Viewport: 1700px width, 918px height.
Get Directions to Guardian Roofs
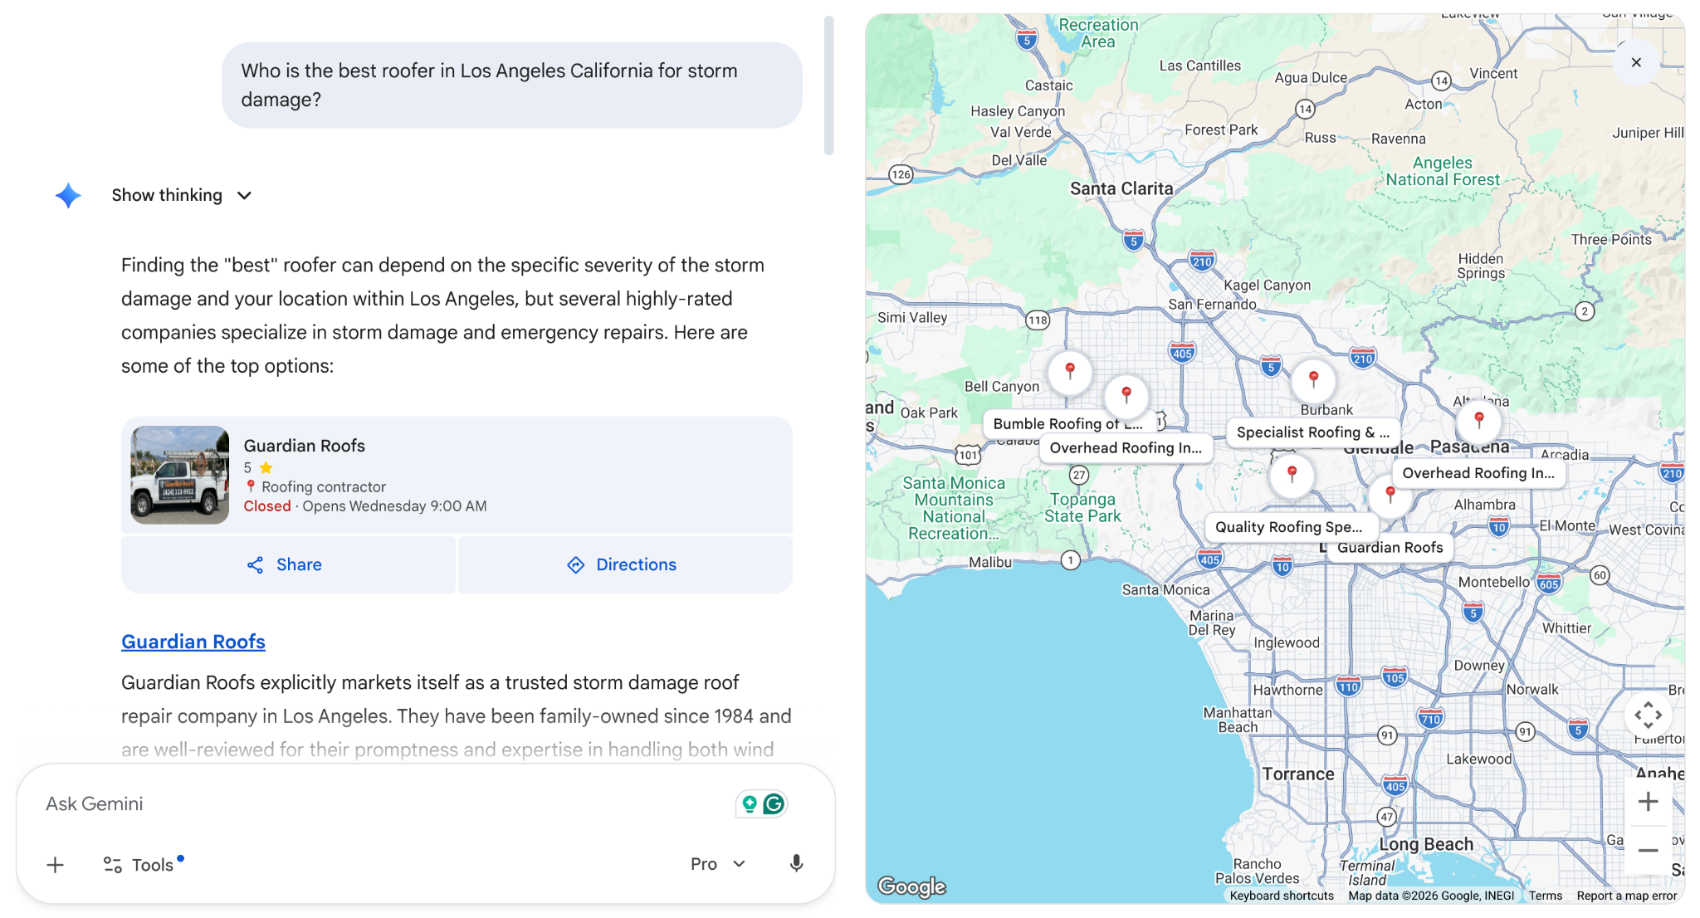click(623, 564)
